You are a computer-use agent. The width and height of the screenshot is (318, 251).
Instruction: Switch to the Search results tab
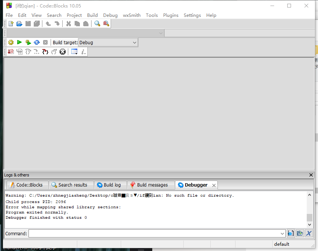71,185
